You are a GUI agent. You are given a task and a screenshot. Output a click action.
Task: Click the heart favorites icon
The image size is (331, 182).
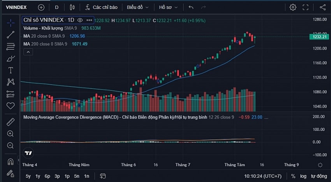tap(11, 106)
